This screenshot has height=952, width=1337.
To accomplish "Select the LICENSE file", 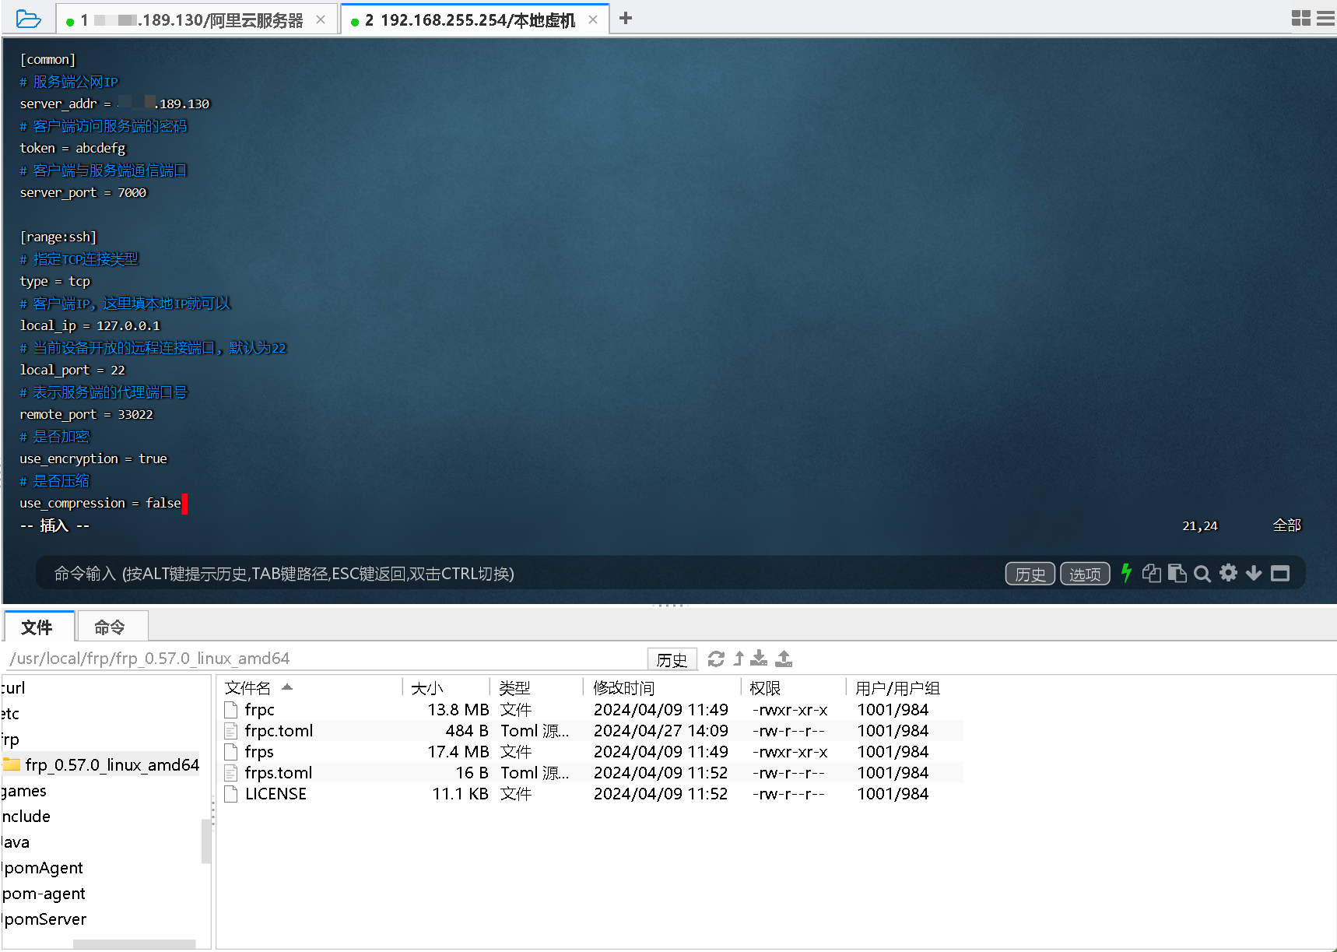I will click(x=591, y=793).
